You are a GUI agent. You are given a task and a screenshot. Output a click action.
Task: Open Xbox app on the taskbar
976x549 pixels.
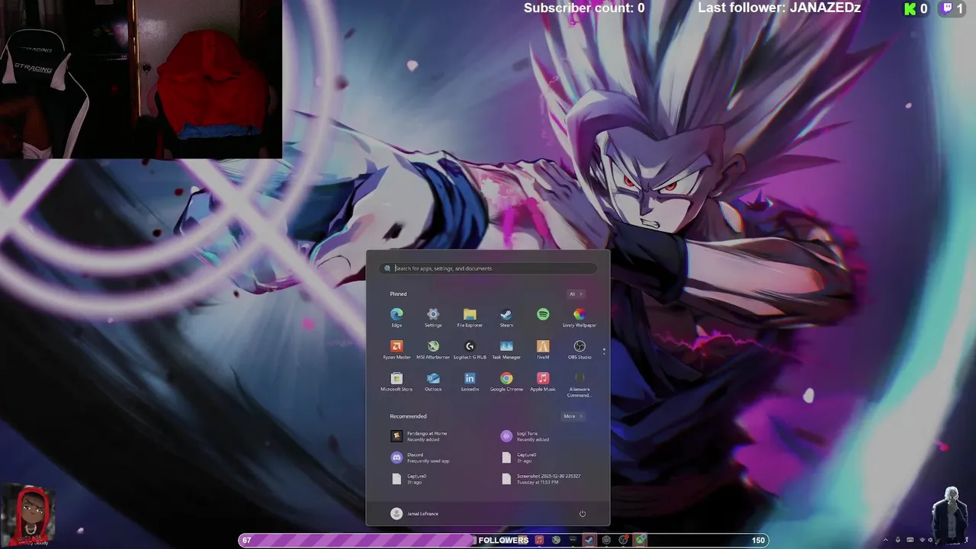pyautogui.click(x=640, y=540)
